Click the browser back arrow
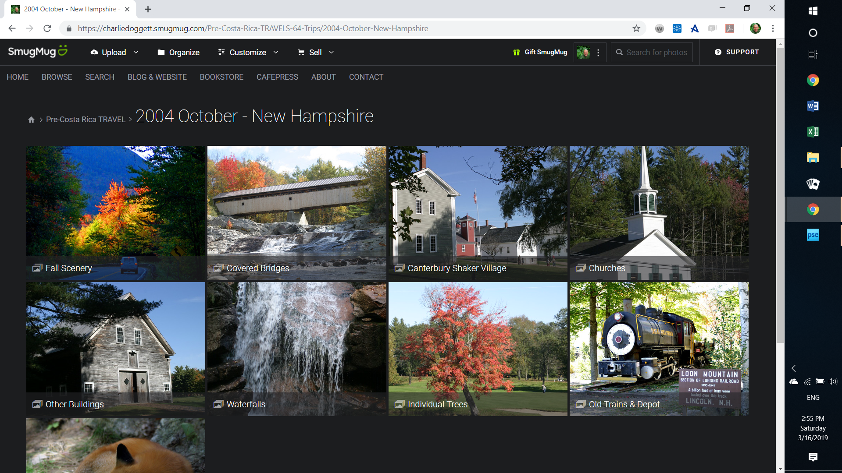842x473 pixels. tap(12, 28)
